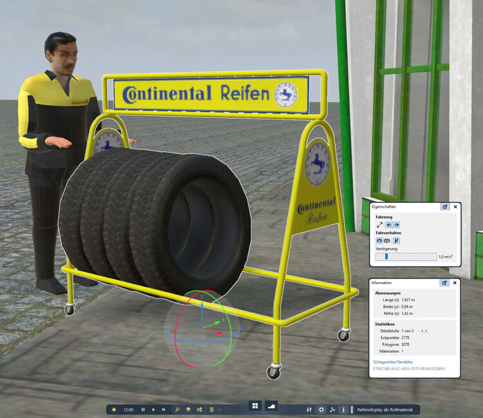The width and height of the screenshot is (483, 418).
Task: Click the 12:00 time display
Action: 128,410
